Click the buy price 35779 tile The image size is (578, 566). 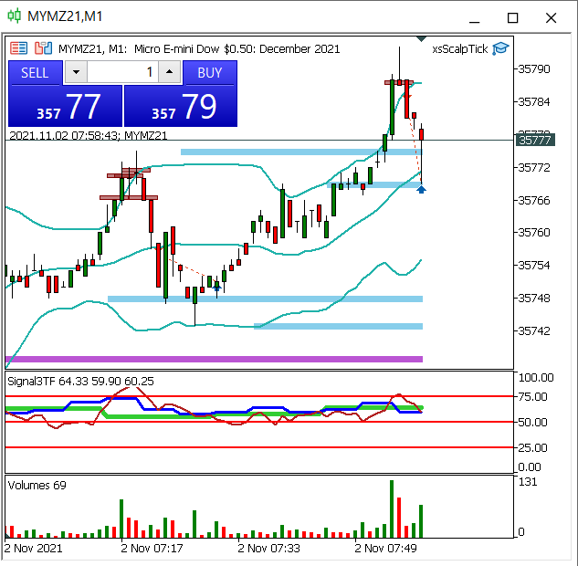coord(181,106)
